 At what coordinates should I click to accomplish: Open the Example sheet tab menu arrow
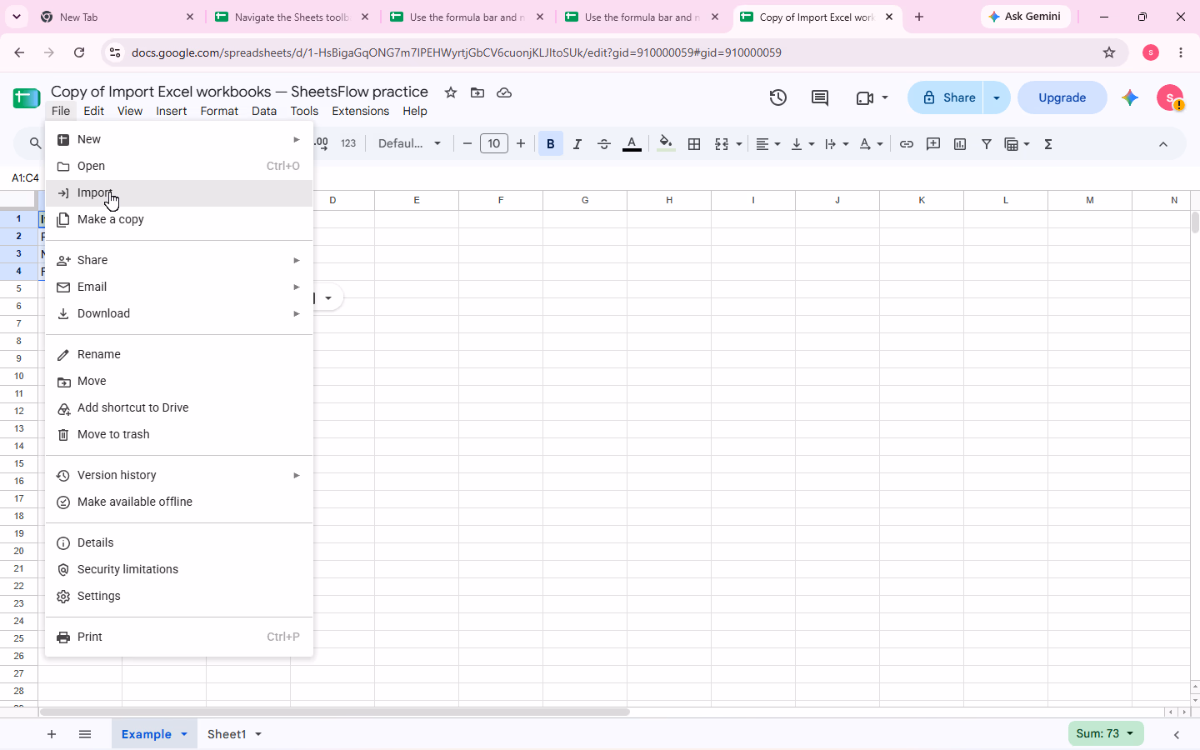click(x=184, y=734)
